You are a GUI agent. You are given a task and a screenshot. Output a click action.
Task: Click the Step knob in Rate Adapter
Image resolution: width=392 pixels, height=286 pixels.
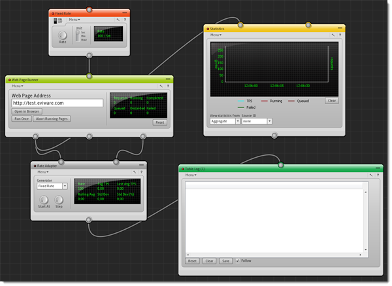59,200
